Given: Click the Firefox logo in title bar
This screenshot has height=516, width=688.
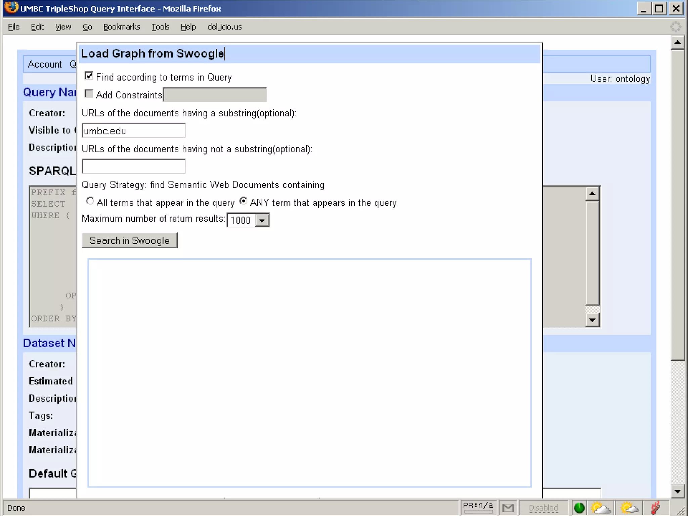Looking at the screenshot, I should coord(11,7).
